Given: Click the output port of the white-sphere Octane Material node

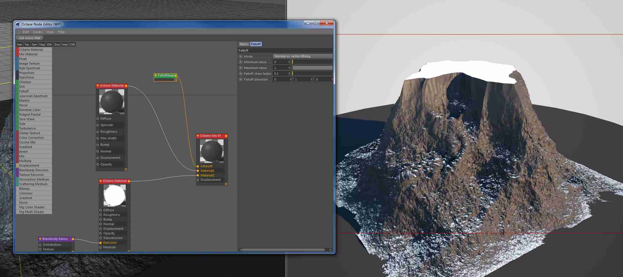Looking at the screenshot, I should 129,181.
